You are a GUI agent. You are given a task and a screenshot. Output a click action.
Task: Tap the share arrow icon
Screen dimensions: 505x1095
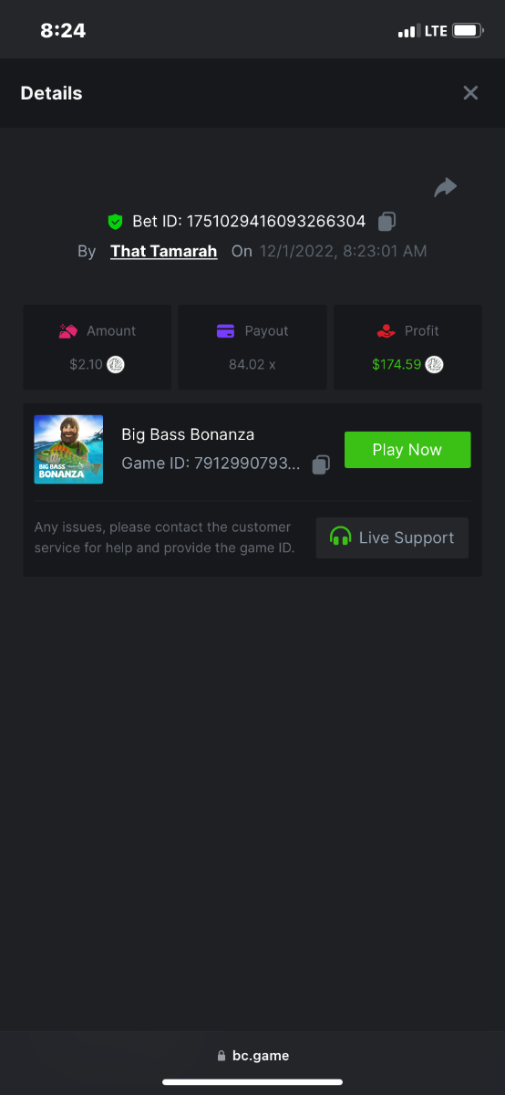(x=445, y=187)
